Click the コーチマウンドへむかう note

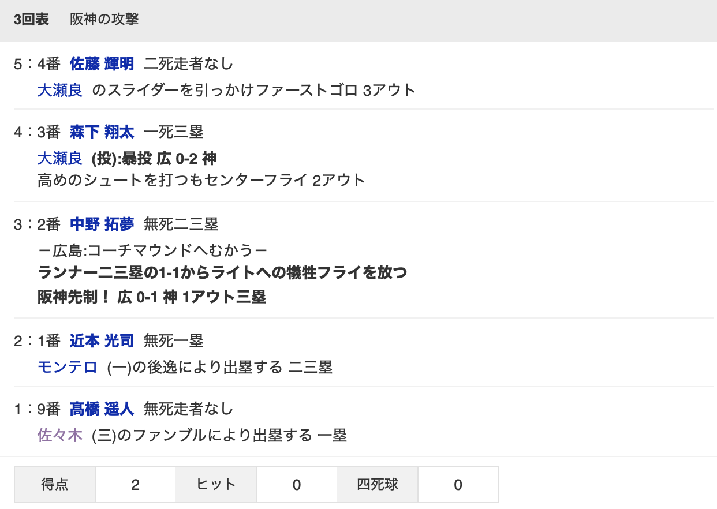click(x=152, y=250)
